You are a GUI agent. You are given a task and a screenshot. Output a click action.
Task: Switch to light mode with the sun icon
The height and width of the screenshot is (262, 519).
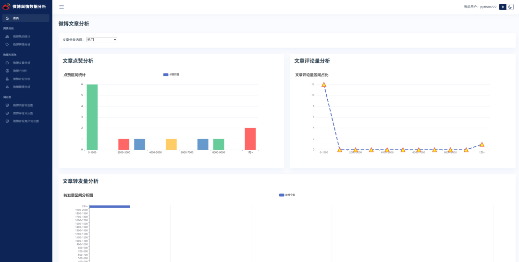point(503,7)
